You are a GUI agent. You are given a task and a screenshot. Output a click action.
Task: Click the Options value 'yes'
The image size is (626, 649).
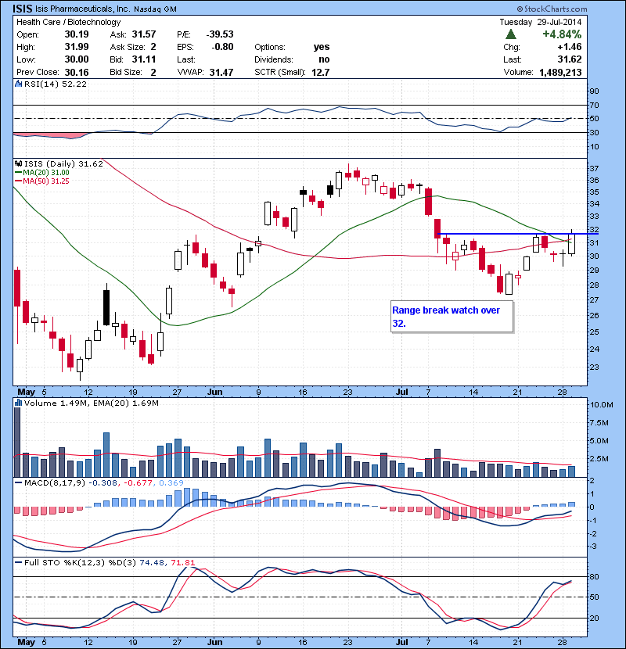(322, 47)
